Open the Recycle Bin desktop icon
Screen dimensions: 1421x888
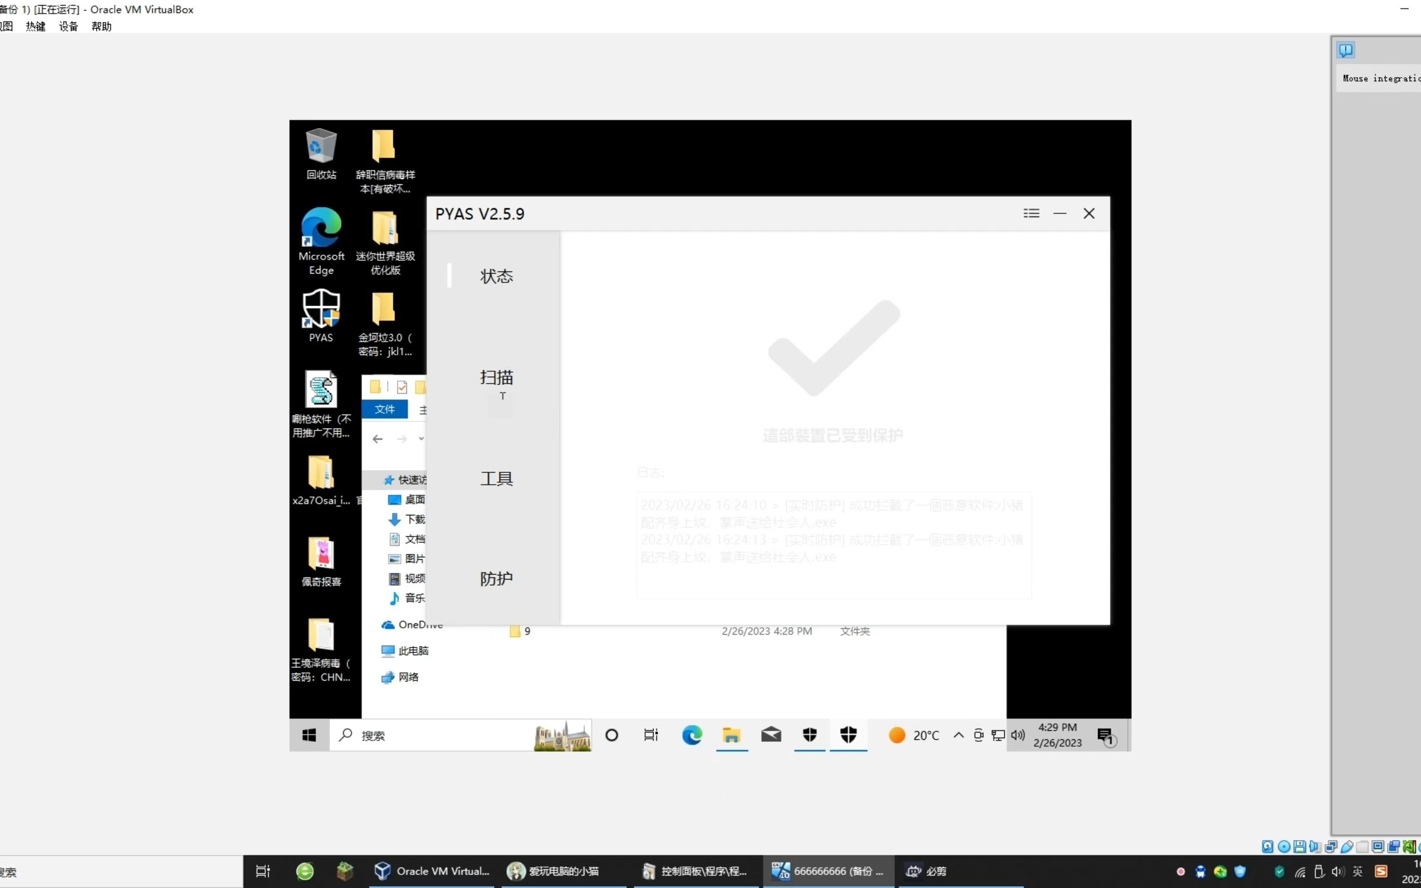point(321,154)
